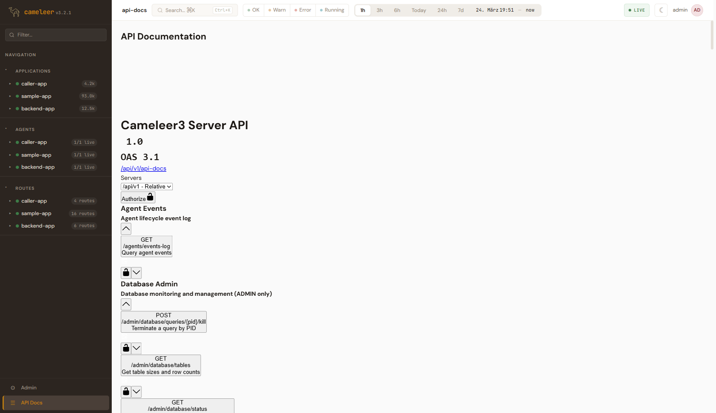Toggle the LIVE mode indicator
The width and height of the screenshot is (716, 413).
coord(636,10)
